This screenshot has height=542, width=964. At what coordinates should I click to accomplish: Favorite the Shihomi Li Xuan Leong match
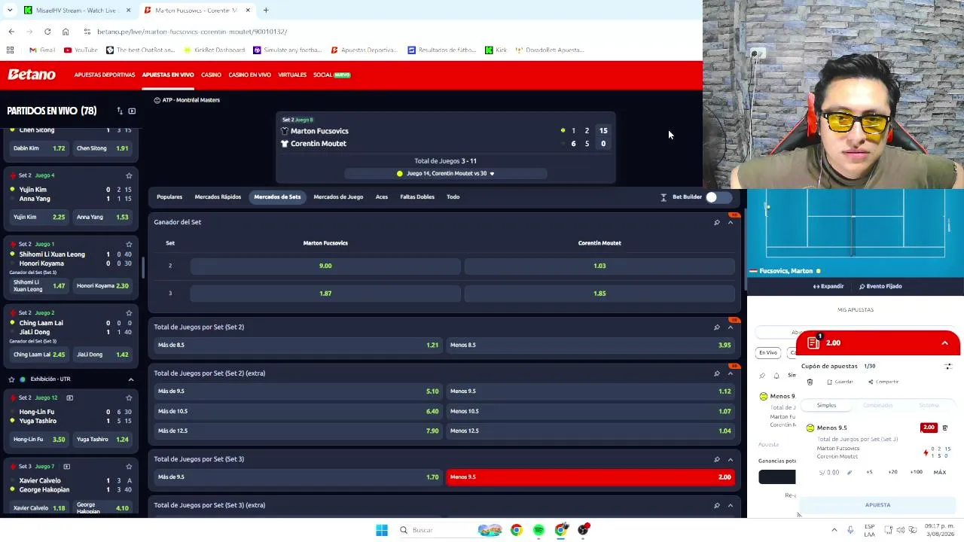point(129,244)
